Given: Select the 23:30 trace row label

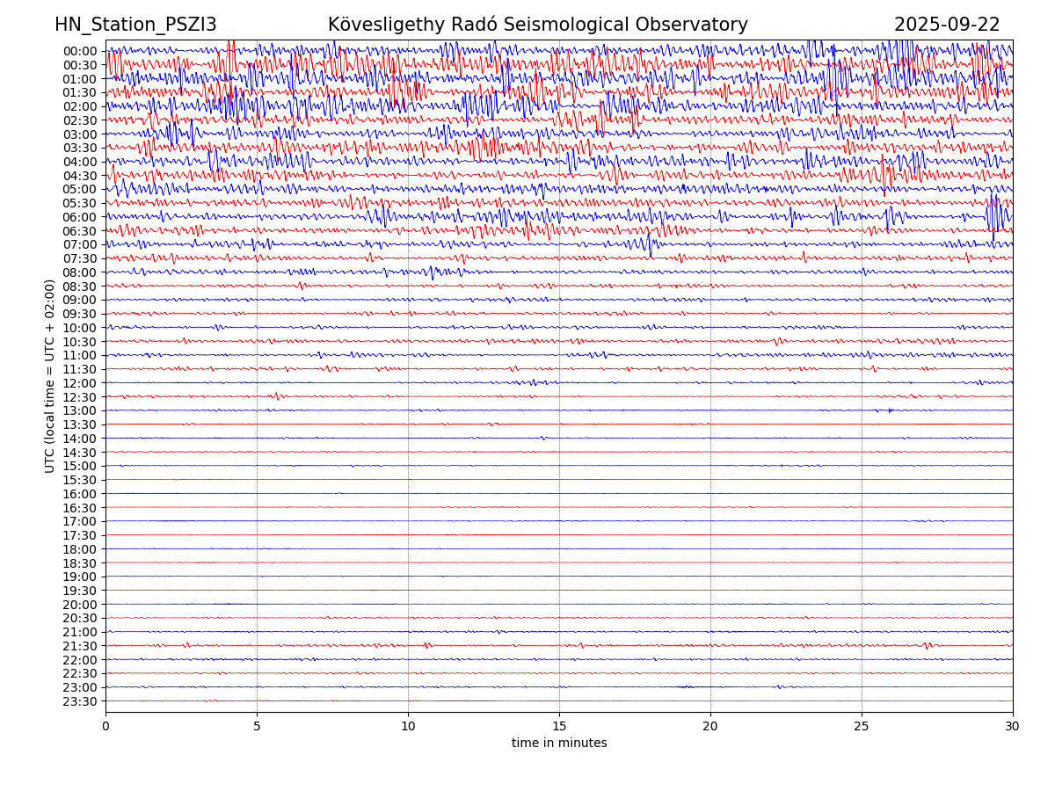Looking at the screenshot, I should tap(80, 701).
